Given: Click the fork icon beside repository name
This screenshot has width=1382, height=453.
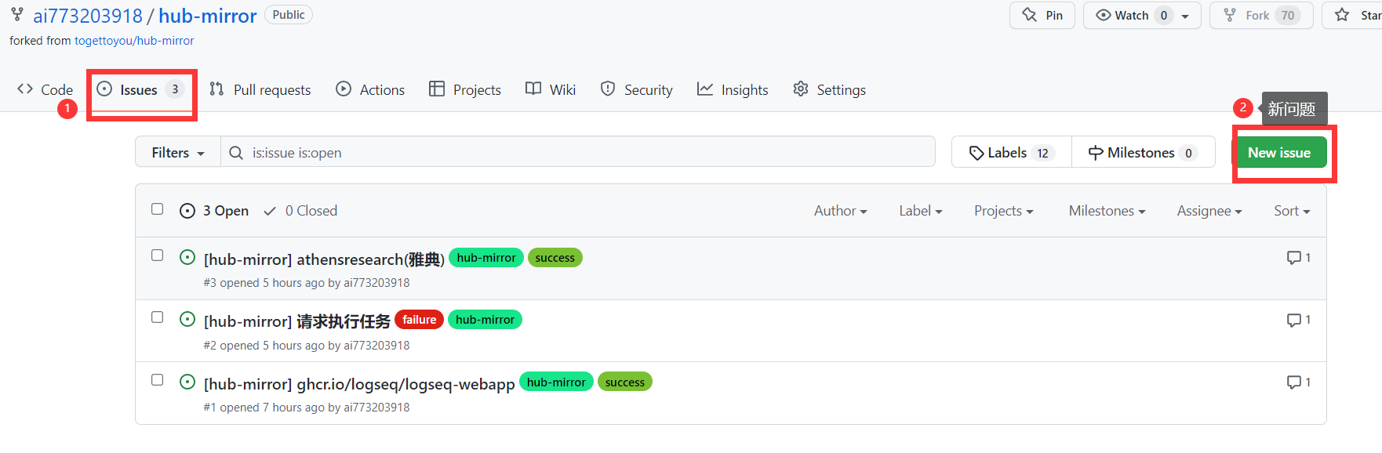Looking at the screenshot, I should pyautogui.click(x=17, y=14).
